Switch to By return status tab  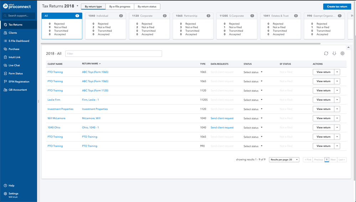147,6
